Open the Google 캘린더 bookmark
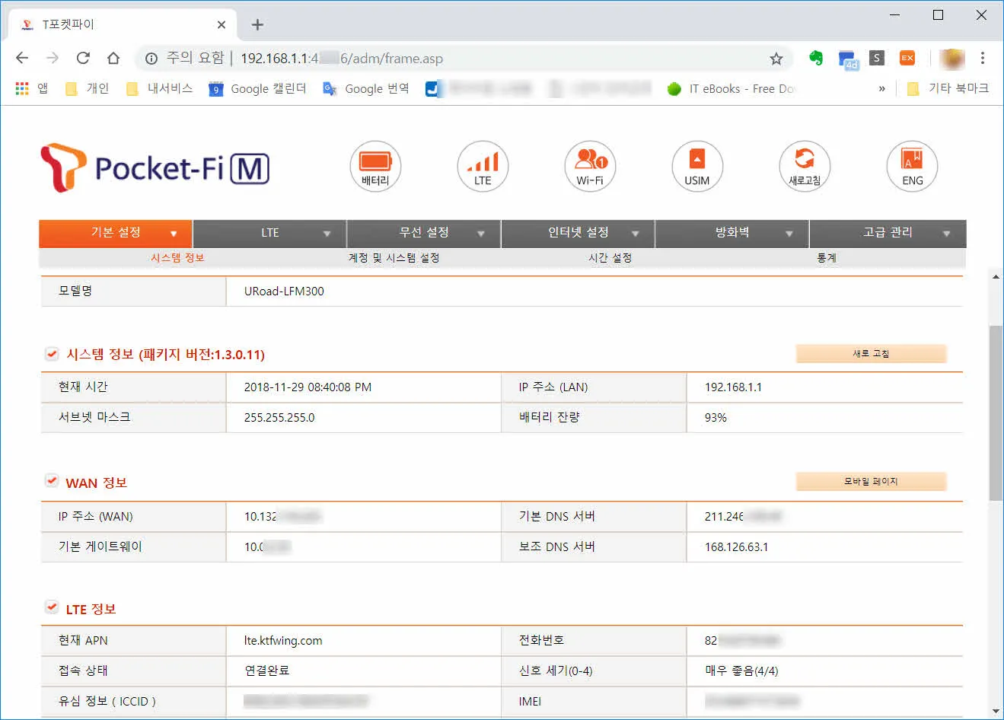Image resolution: width=1004 pixels, height=720 pixels. 257,89
